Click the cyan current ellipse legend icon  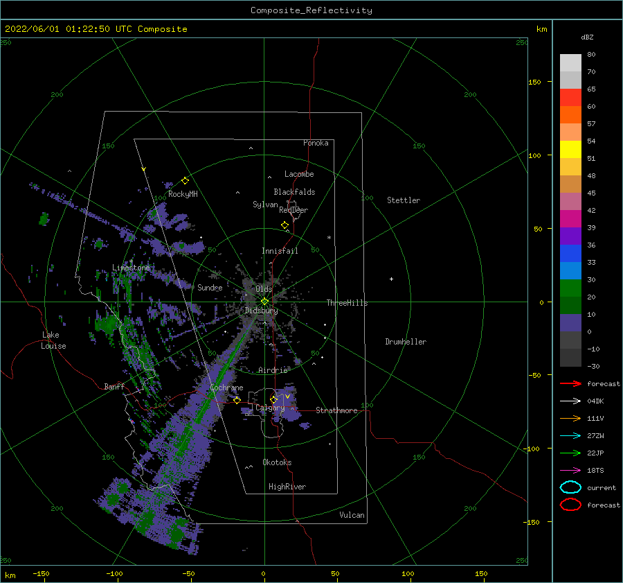[x=570, y=487]
